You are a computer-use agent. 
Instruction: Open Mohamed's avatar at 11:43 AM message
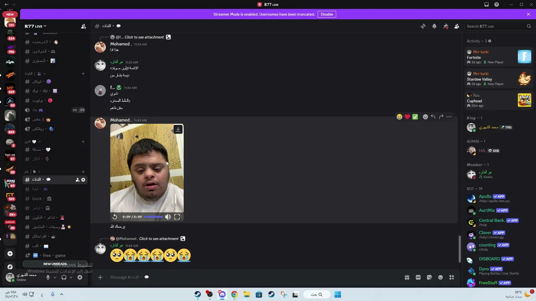point(100,123)
